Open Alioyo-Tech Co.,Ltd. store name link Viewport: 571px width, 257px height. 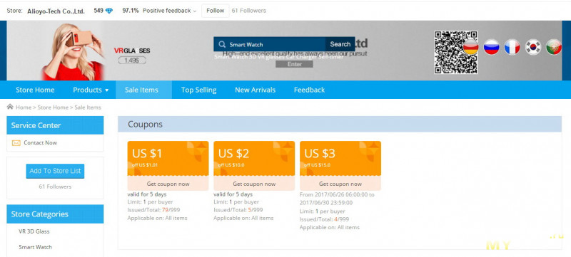click(56, 11)
